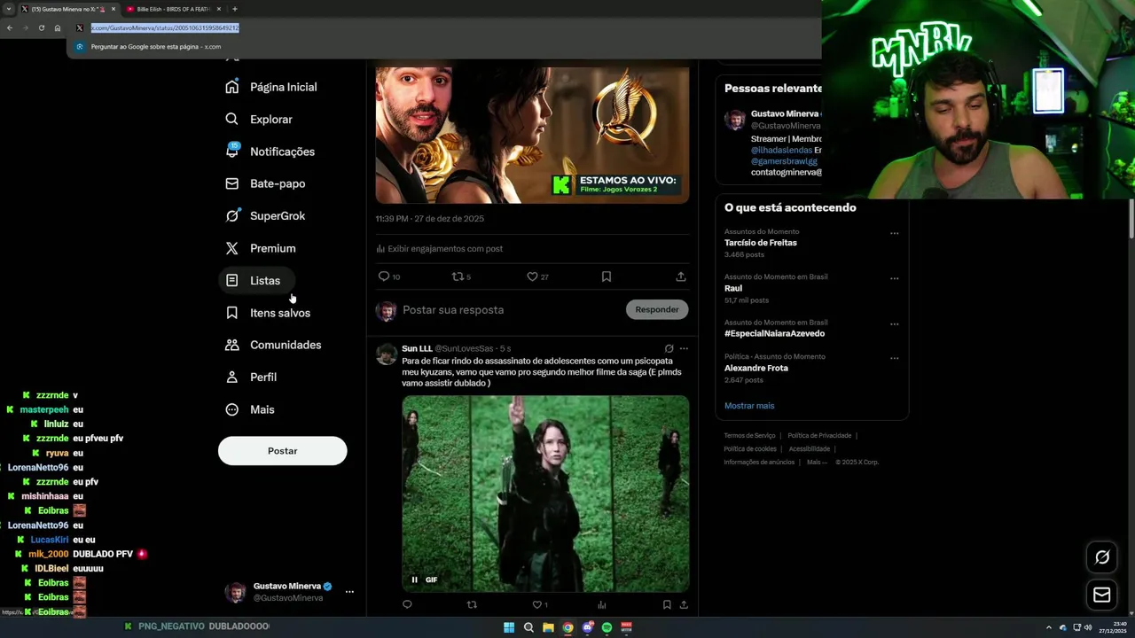Open the Katniss salute GIF

[545, 494]
